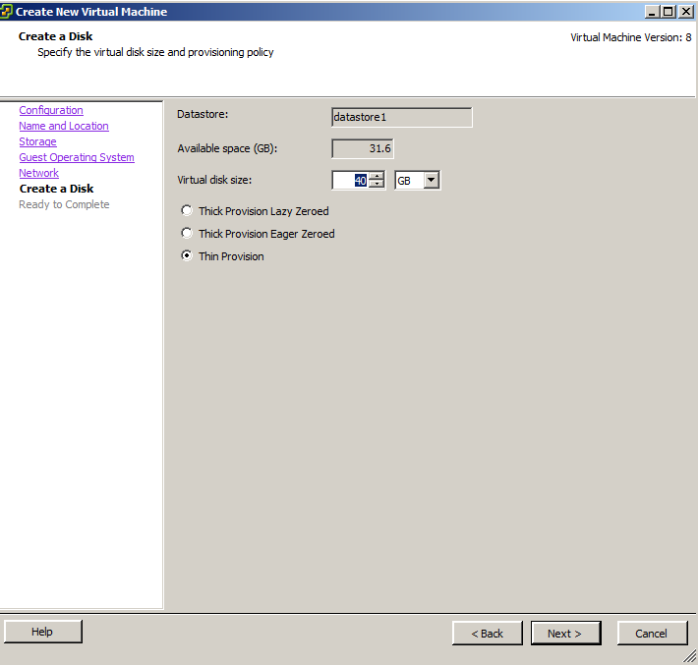This screenshot has width=698, height=665.
Task: Click the virtual disk size field
Action: click(x=351, y=180)
